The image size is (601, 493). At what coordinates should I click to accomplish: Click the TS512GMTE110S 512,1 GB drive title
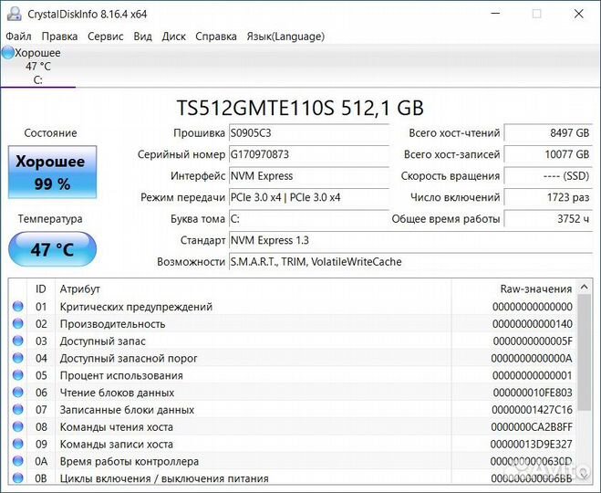point(300,108)
